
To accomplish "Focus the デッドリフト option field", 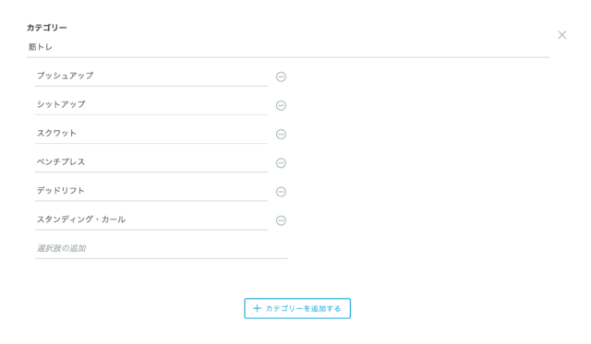I will coord(151,191).
